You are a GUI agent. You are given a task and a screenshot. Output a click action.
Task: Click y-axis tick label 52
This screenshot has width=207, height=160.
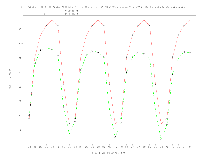(20, 116)
